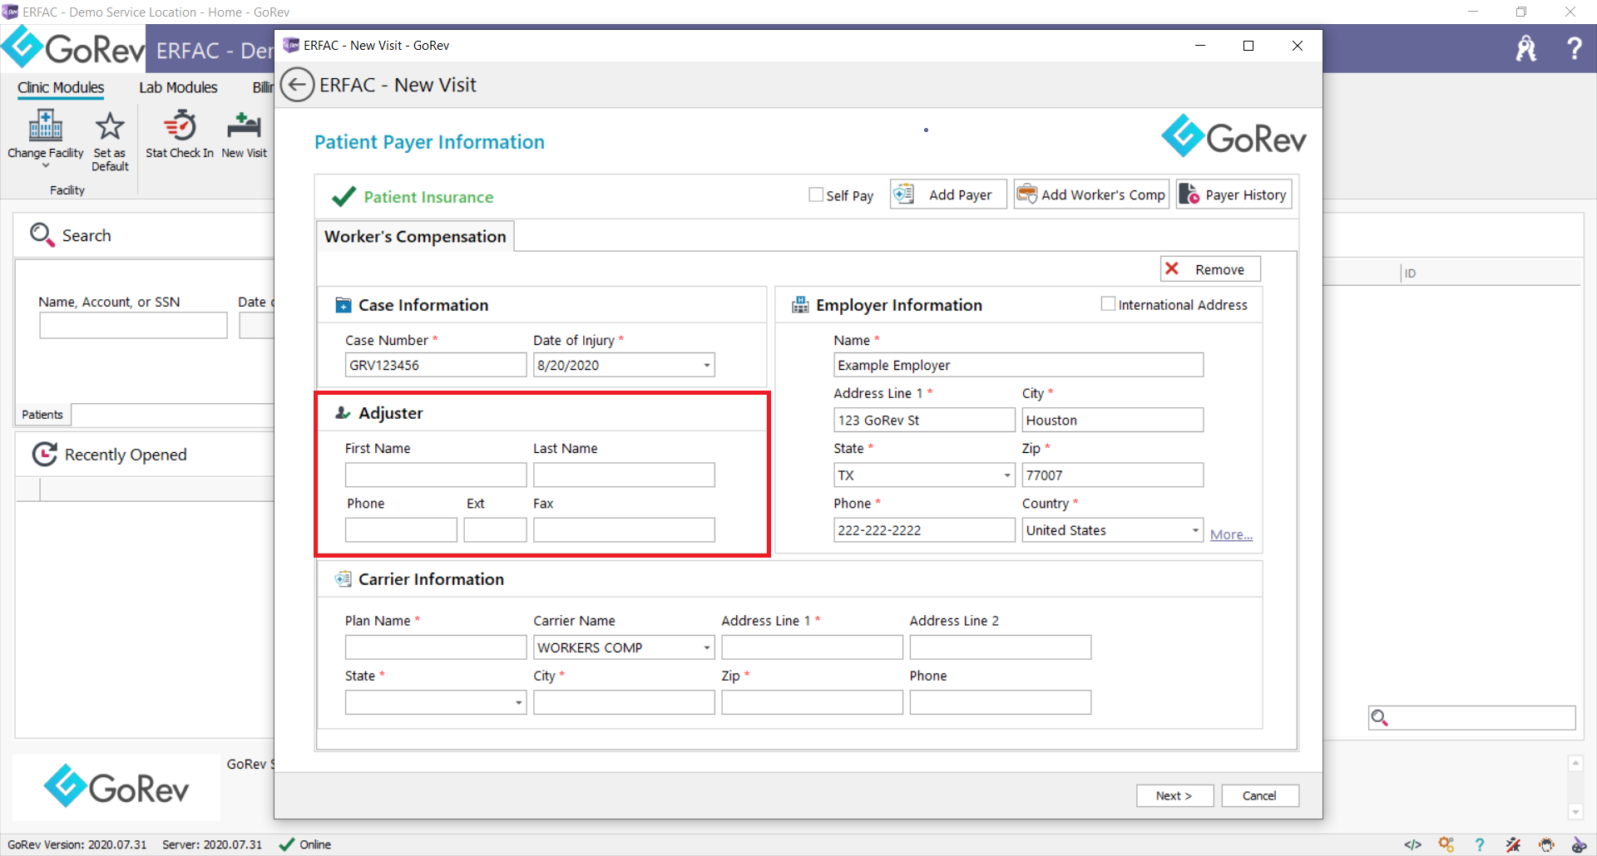The height and width of the screenshot is (856, 1597).
Task: Expand the Change Facility chevron
Action: click(46, 165)
